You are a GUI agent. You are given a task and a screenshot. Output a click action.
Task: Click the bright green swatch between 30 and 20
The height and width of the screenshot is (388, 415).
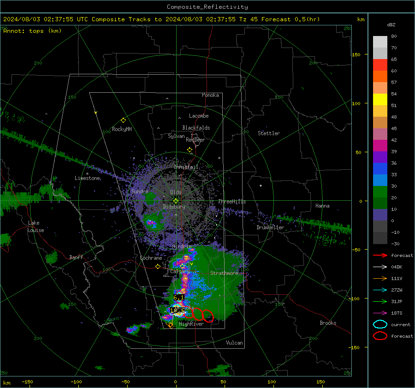tap(380, 192)
